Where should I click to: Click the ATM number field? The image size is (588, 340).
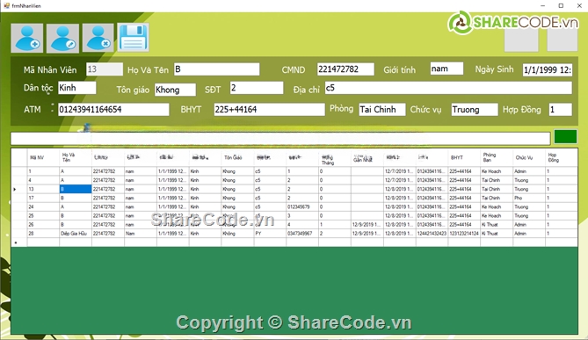point(113,110)
